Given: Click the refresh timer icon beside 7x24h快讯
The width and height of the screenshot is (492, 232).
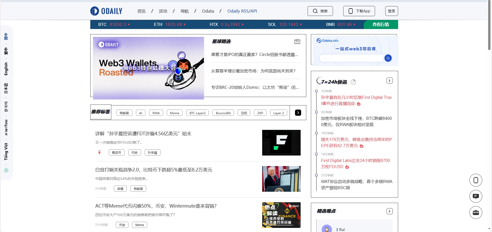Looking at the screenshot, I should (x=353, y=82).
